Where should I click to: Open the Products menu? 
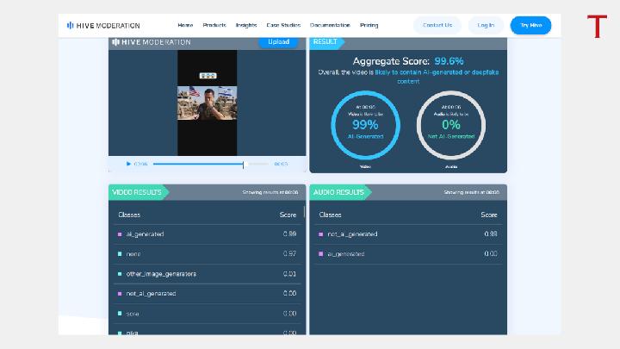pos(214,26)
